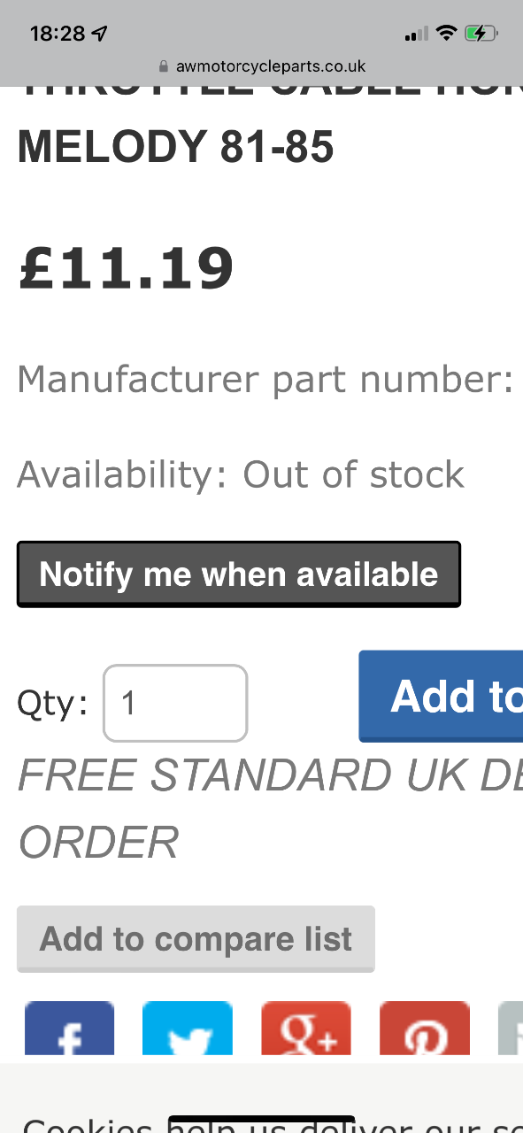The width and height of the screenshot is (523, 1133).
Task: Tap the 18:28 clock in status bar
Action: (x=57, y=34)
